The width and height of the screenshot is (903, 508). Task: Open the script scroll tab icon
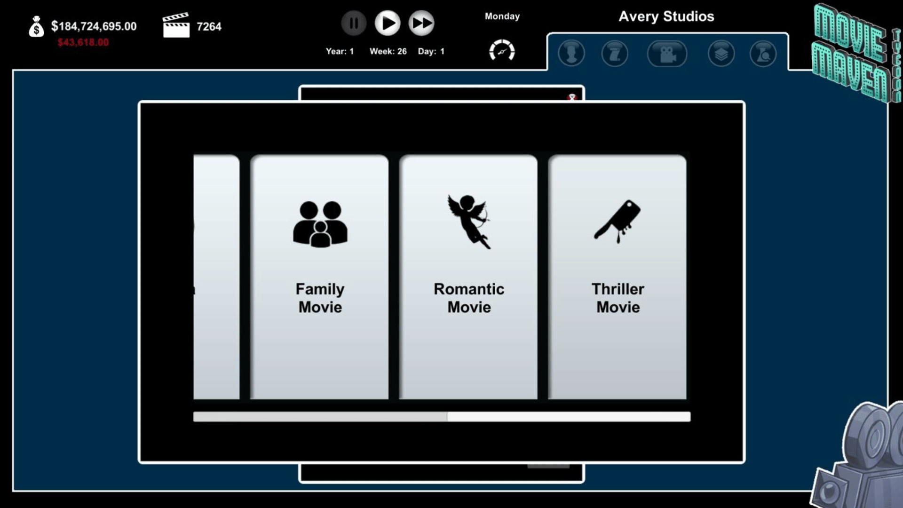[x=615, y=53]
